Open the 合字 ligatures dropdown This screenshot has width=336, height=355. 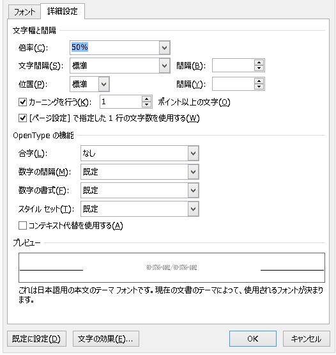pos(193,154)
